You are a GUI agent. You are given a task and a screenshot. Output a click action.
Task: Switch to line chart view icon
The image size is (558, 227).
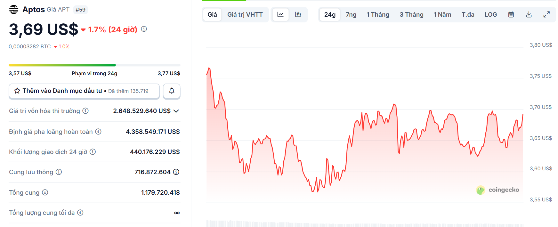click(x=280, y=14)
